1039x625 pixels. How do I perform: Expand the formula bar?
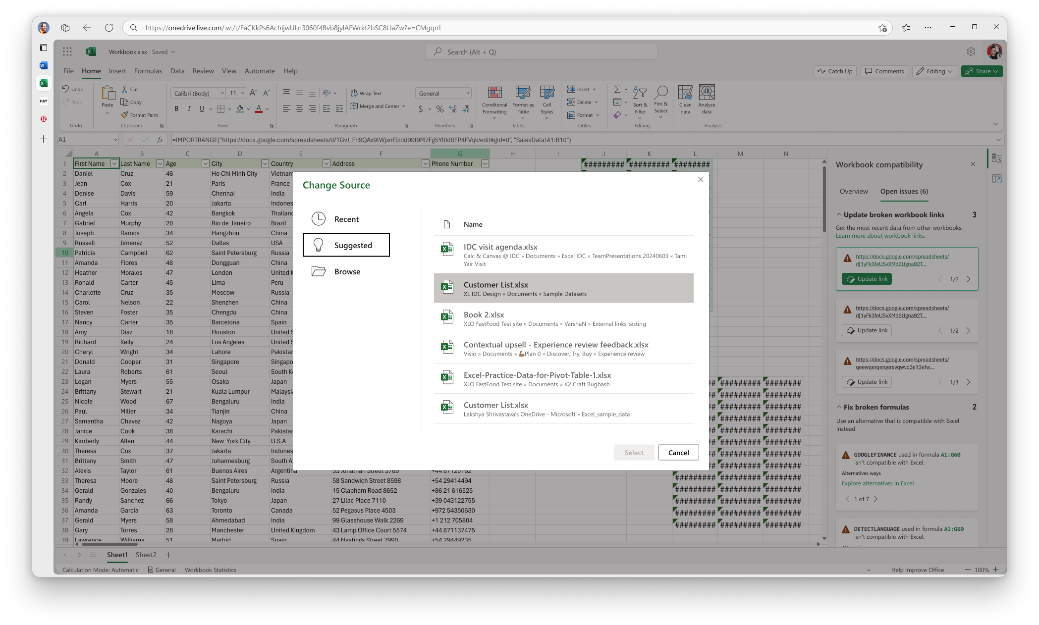tap(998, 140)
